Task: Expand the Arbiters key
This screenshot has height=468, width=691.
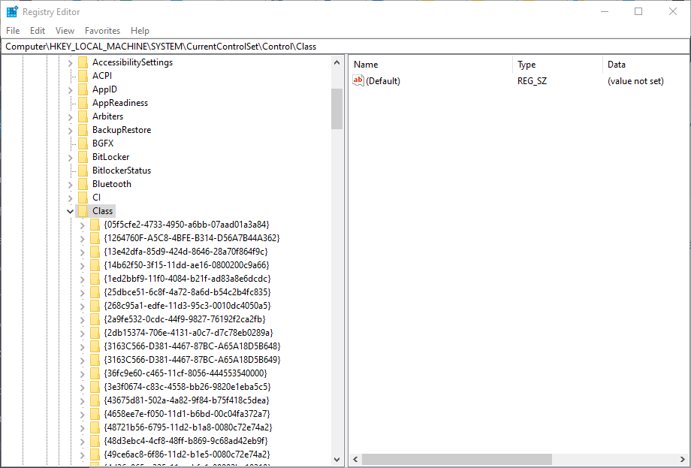Action: click(70, 117)
